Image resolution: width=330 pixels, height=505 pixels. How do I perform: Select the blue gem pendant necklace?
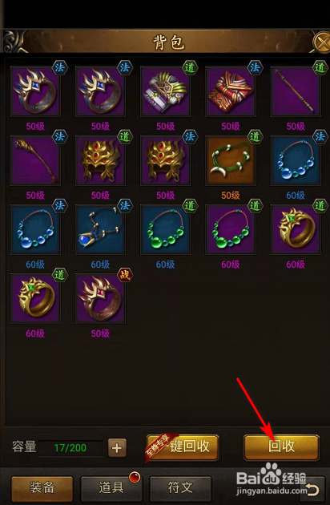click(x=100, y=230)
